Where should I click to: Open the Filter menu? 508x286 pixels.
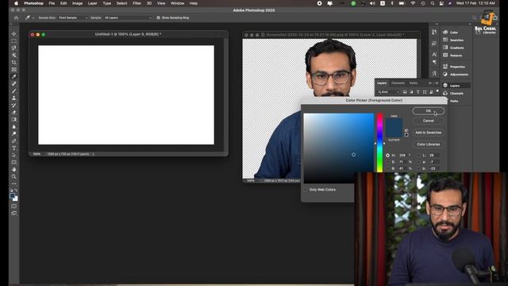(137, 3)
